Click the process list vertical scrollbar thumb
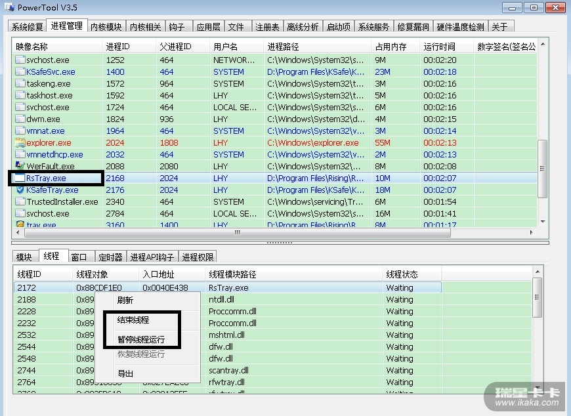 543,169
